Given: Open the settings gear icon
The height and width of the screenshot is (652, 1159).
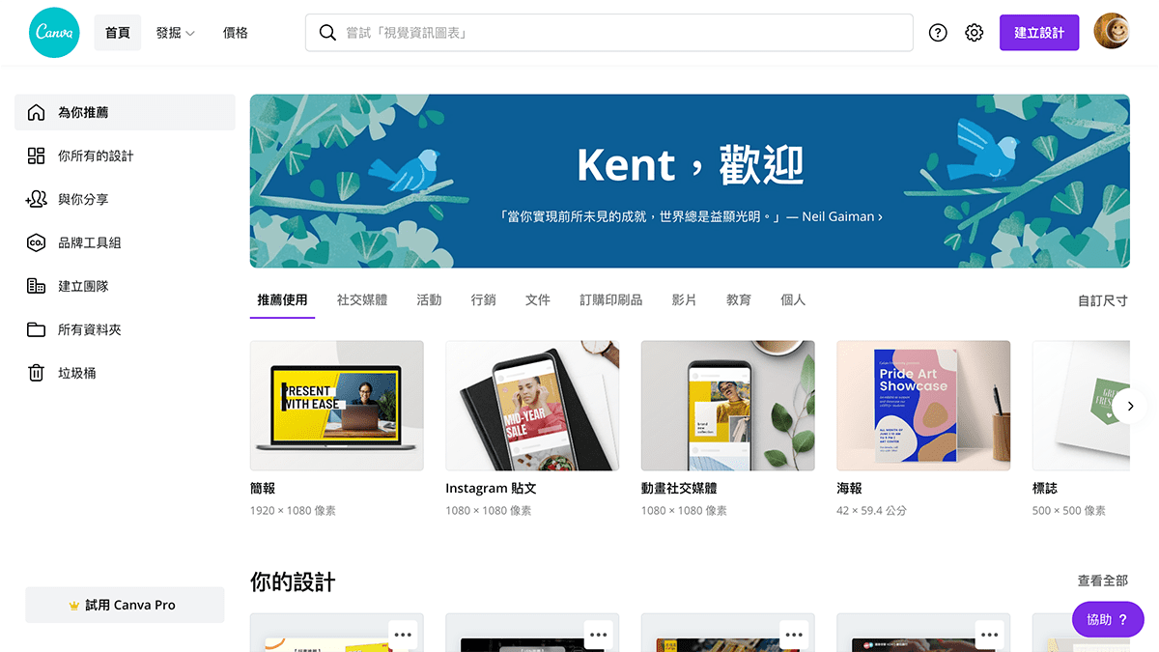Looking at the screenshot, I should point(974,32).
